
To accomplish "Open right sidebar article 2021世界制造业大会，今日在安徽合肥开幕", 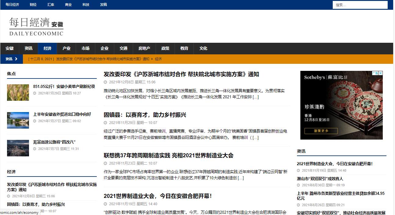I will (335, 164).
